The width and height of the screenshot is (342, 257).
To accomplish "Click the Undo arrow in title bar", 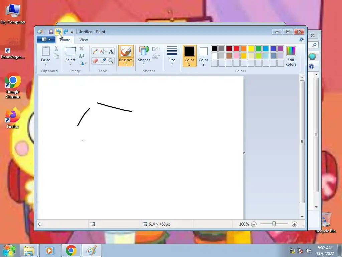I will pos(58,32).
